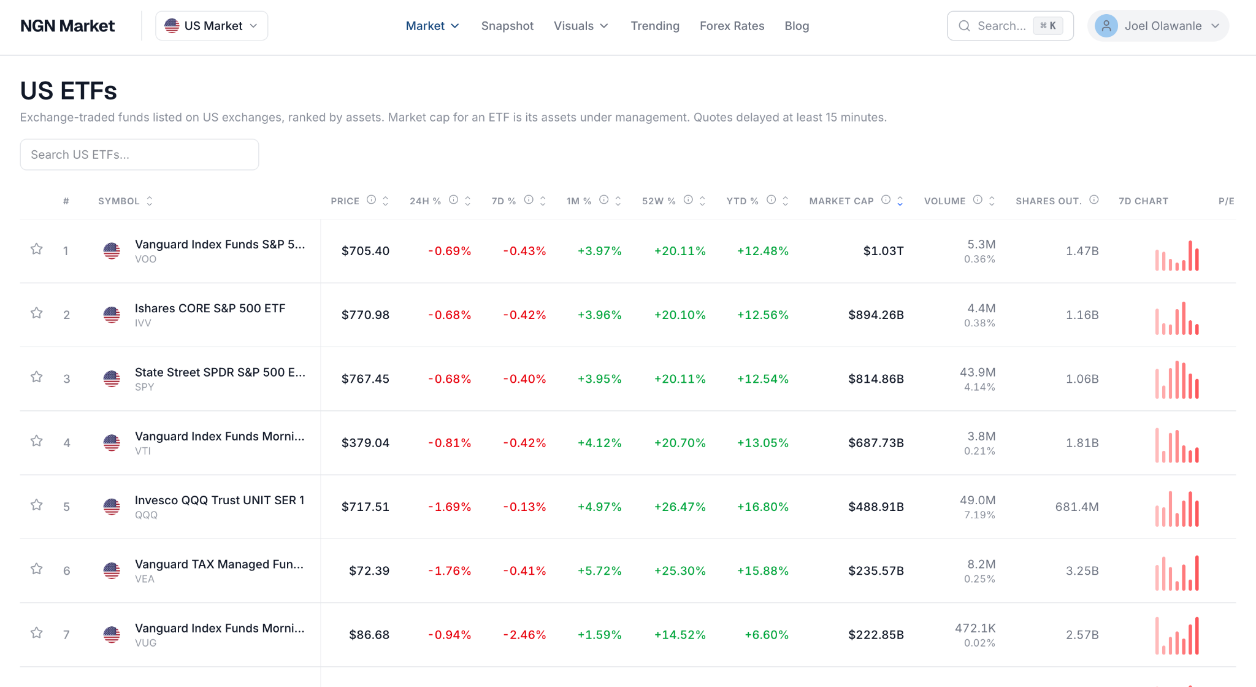Star the VTI row as favorite
The height and width of the screenshot is (687, 1256).
[37, 441]
